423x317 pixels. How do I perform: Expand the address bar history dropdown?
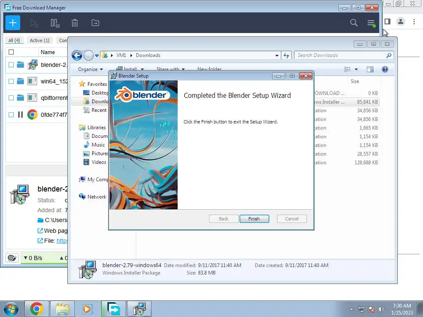point(277,56)
